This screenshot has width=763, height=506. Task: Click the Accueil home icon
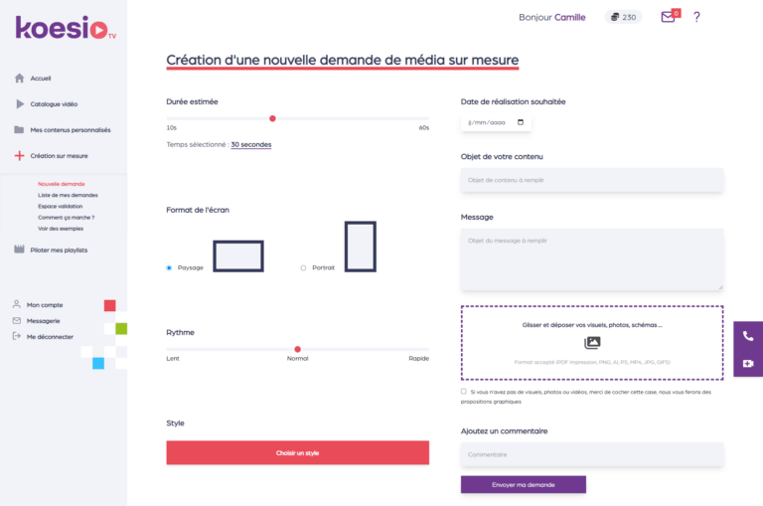tap(19, 79)
